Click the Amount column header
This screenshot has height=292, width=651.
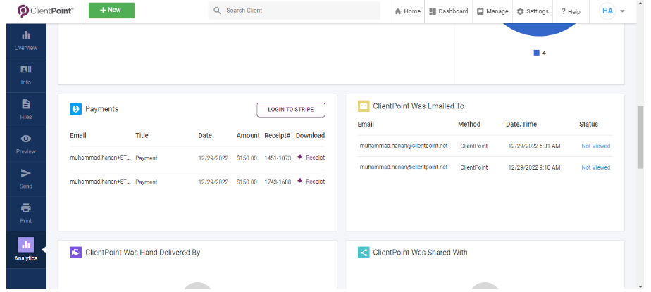tap(248, 135)
